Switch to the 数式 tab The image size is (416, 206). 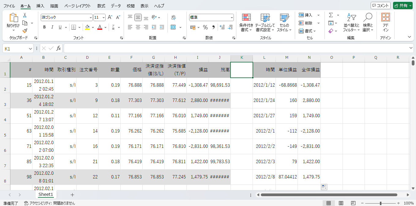click(101, 6)
